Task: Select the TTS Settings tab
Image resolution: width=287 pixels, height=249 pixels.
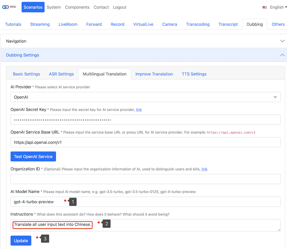Action: pos(194,74)
